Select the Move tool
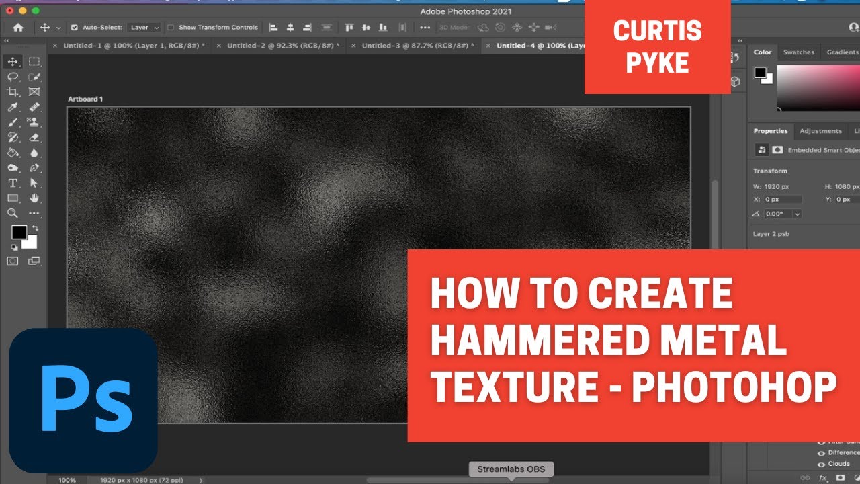This screenshot has width=860, height=484. click(12, 61)
